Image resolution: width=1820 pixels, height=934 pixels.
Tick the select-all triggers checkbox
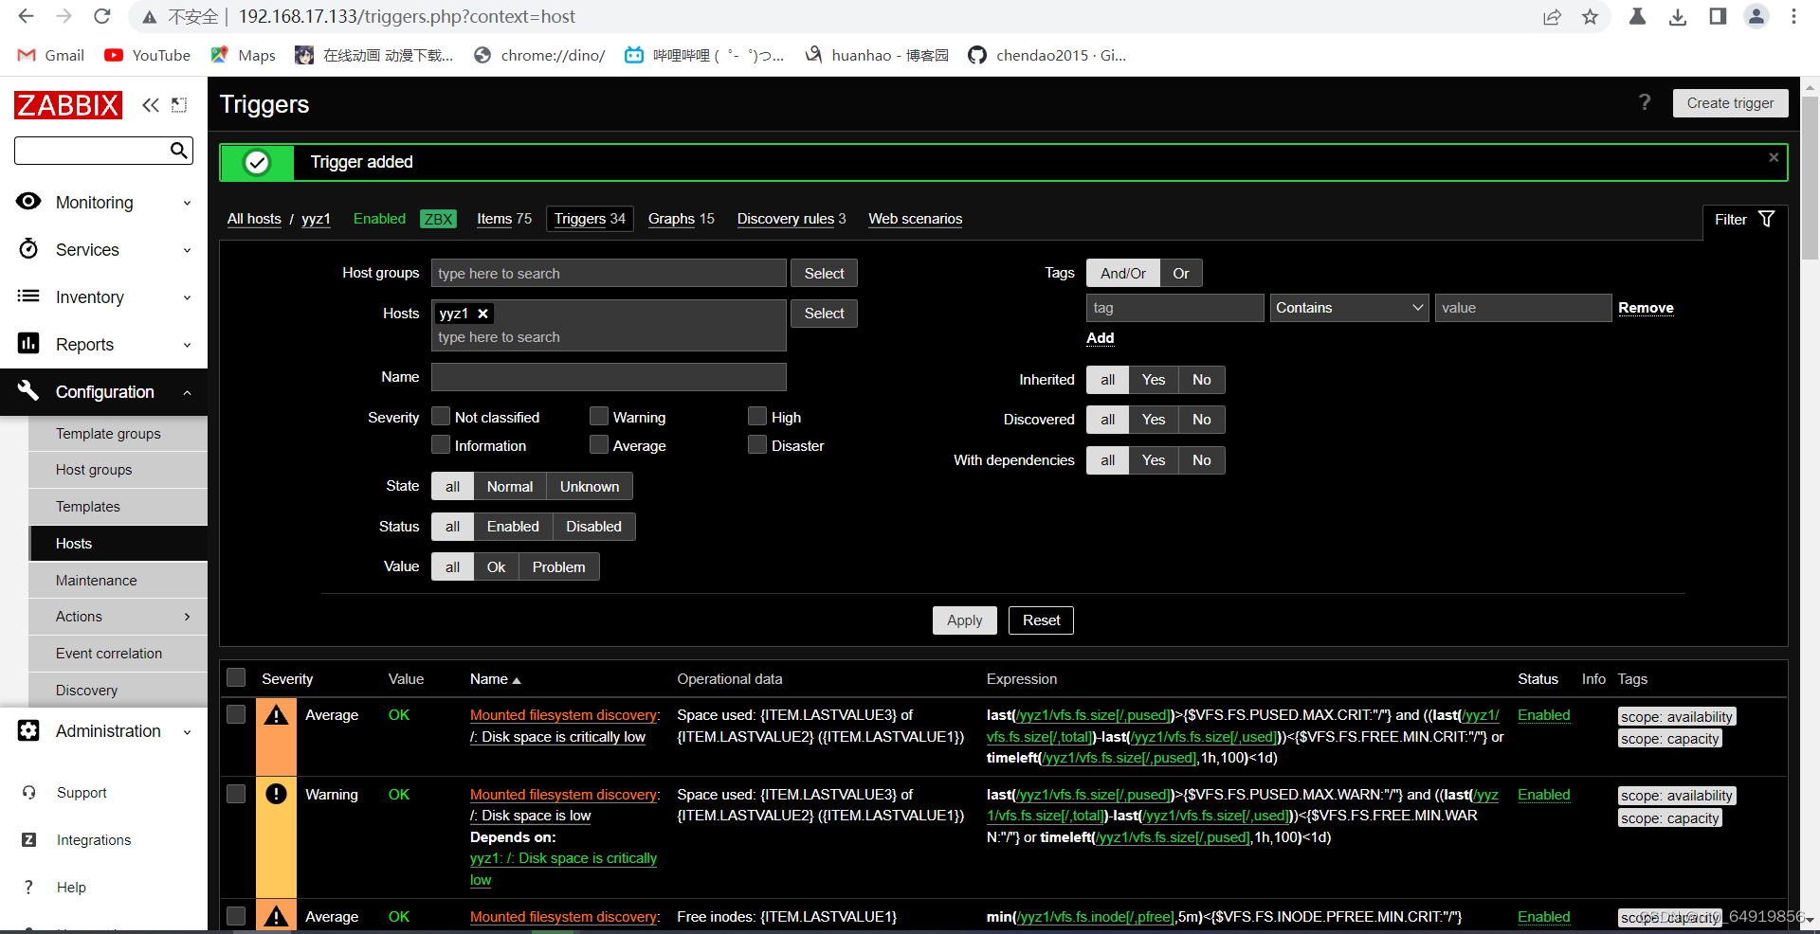pyautogui.click(x=236, y=677)
